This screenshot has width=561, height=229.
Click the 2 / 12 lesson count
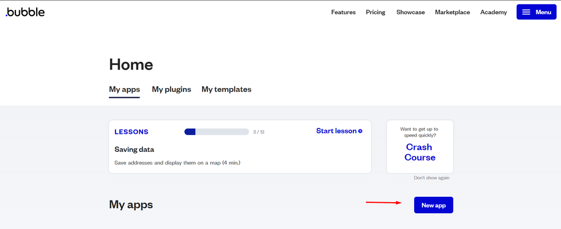click(259, 132)
